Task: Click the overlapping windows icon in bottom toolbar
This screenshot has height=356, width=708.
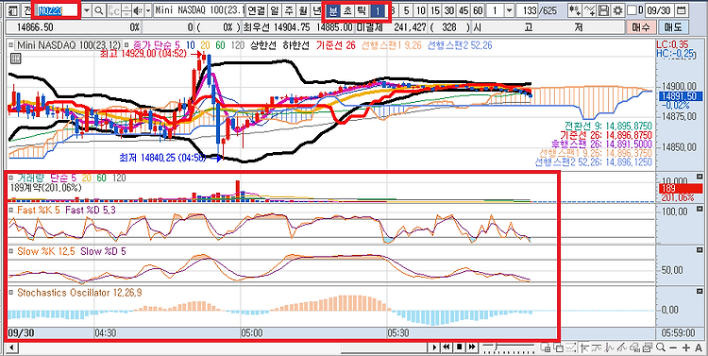Action: [559, 347]
